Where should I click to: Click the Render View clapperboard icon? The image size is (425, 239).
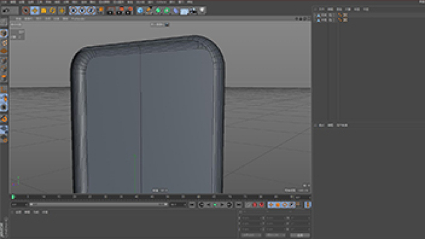pos(110,11)
